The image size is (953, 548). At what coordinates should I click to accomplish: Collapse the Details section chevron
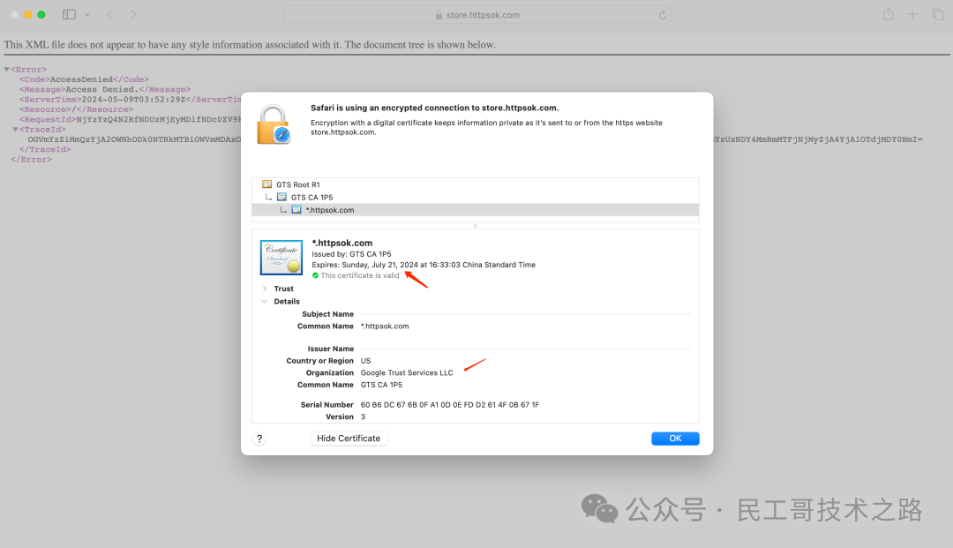point(265,301)
